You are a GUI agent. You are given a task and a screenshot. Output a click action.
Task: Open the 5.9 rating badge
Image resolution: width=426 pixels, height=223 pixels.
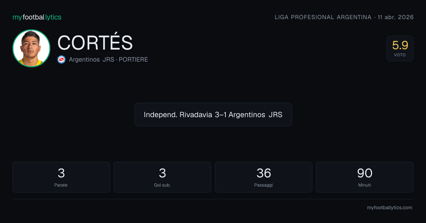(400, 48)
